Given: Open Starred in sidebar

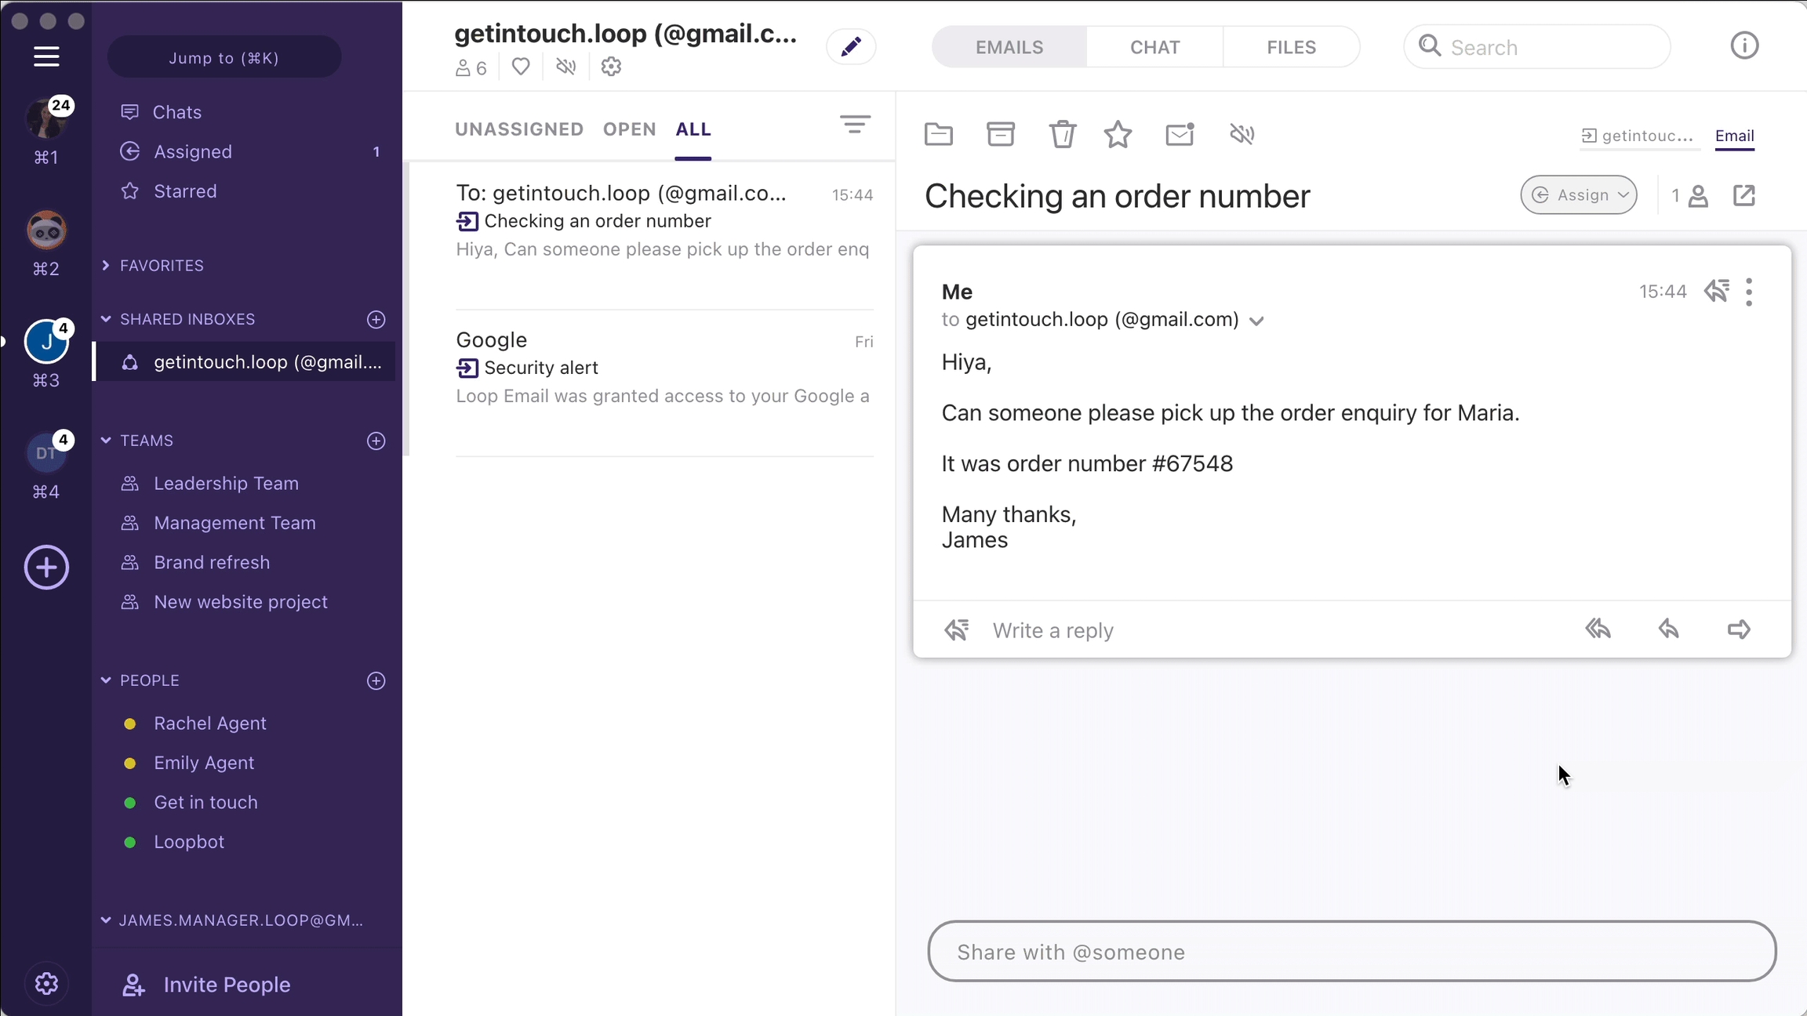Looking at the screenshot, I should click(185, 191).
